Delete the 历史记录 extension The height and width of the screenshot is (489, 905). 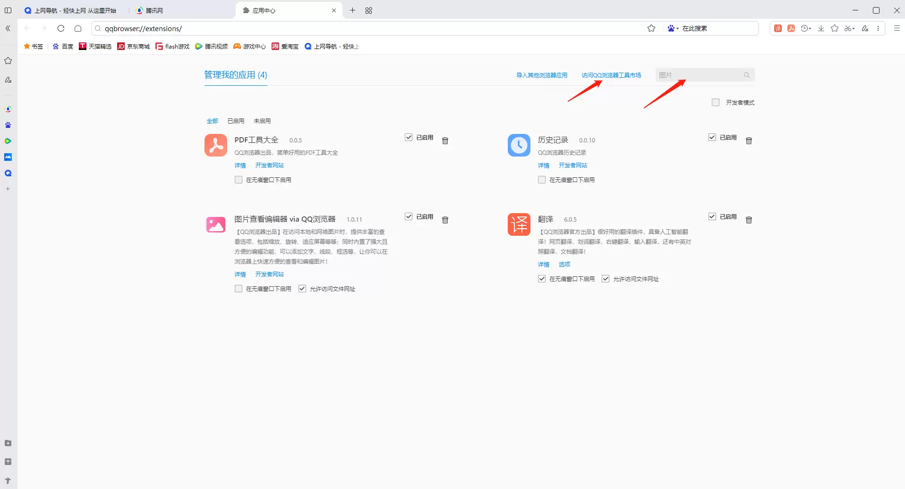pyautogui.click(x=749, y=141)
